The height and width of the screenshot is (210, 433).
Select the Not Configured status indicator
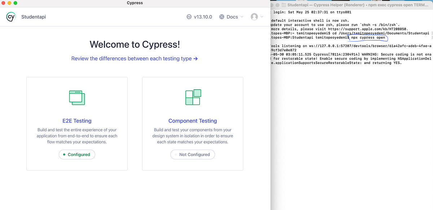point(193,154)
